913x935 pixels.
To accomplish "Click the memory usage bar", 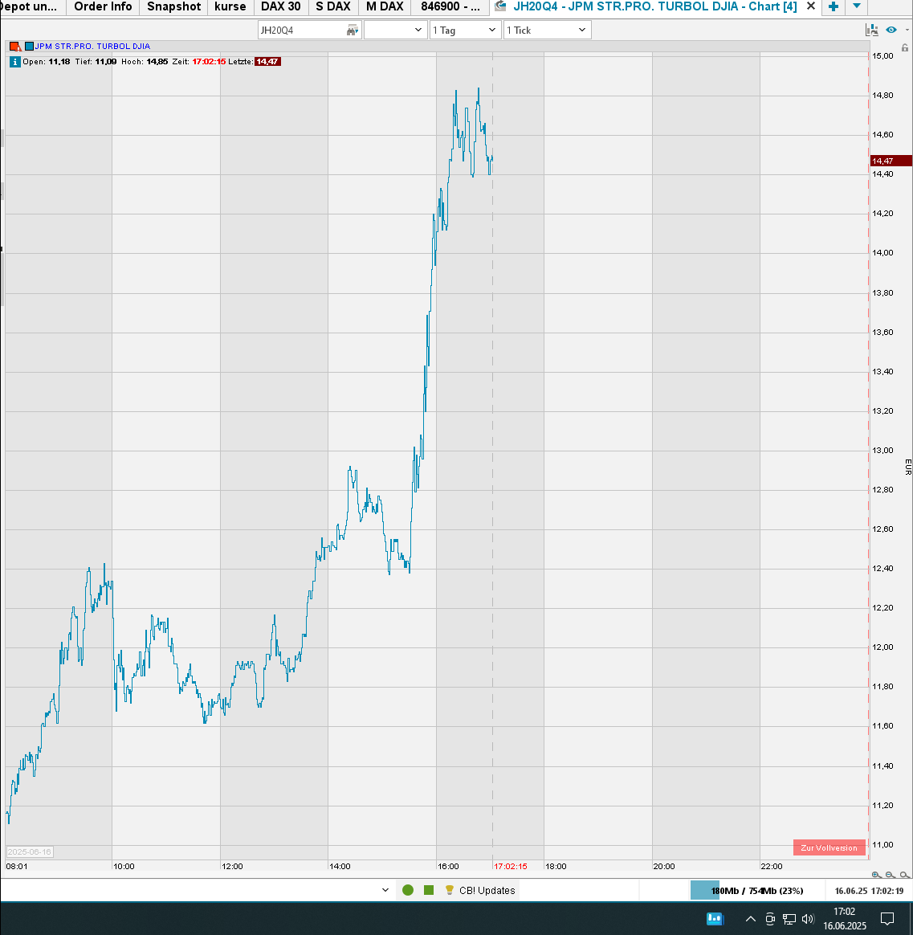I will (x=757, y=890).
